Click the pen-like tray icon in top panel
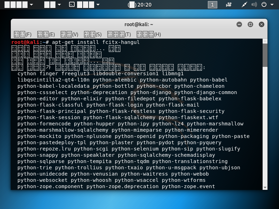Image resolution: width=279 pixels, height=209 pixels. tap(244, 5)
